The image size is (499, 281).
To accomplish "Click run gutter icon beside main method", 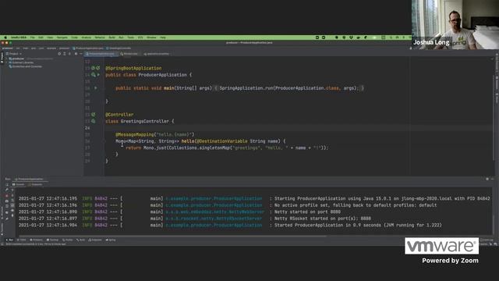I will (95, 88).
